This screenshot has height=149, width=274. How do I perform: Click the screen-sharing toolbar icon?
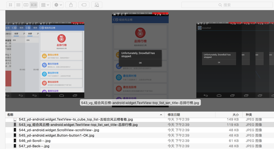coord(97,5)
